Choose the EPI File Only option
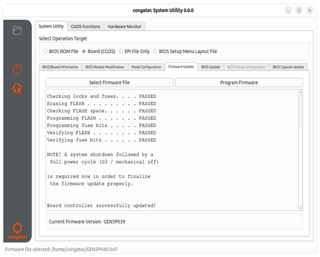This screenshot has height=257, width=320. 121,52
